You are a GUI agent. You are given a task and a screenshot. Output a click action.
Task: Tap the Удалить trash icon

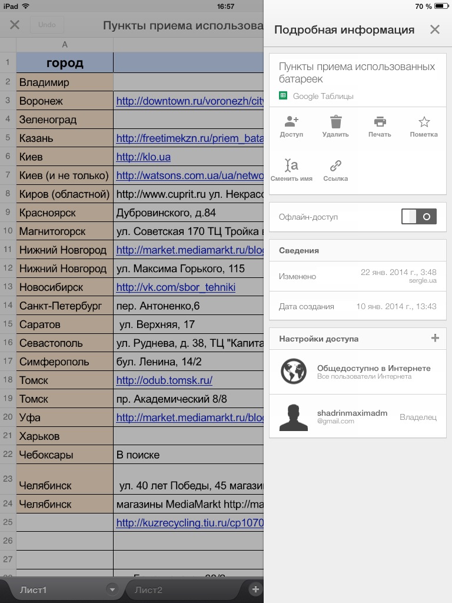tap(335, 122)
